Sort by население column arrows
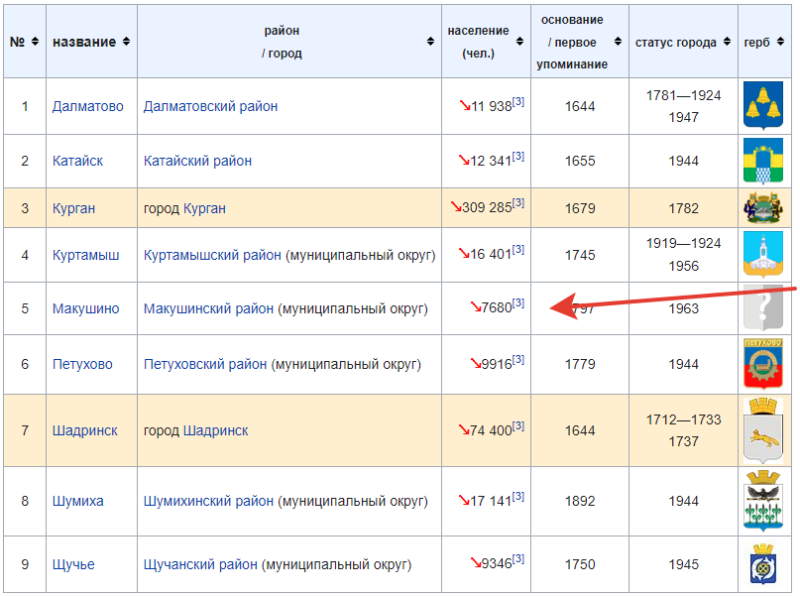Screen dimensions: 800x596 tap(519, 42)
